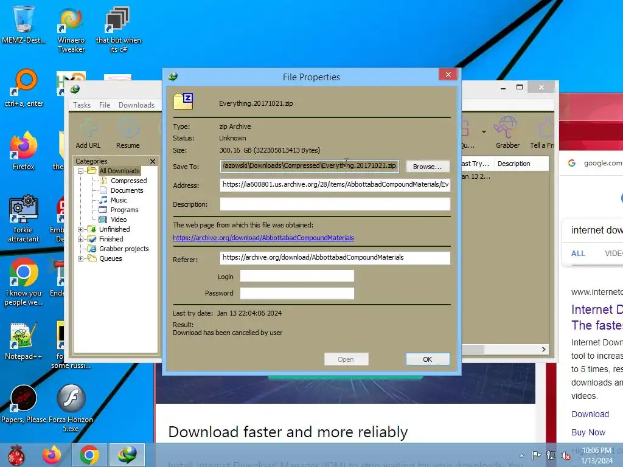623x467 pixels.
Task: Click Tell a Friend toolbar icon in IDM
Action: [542, 133]
